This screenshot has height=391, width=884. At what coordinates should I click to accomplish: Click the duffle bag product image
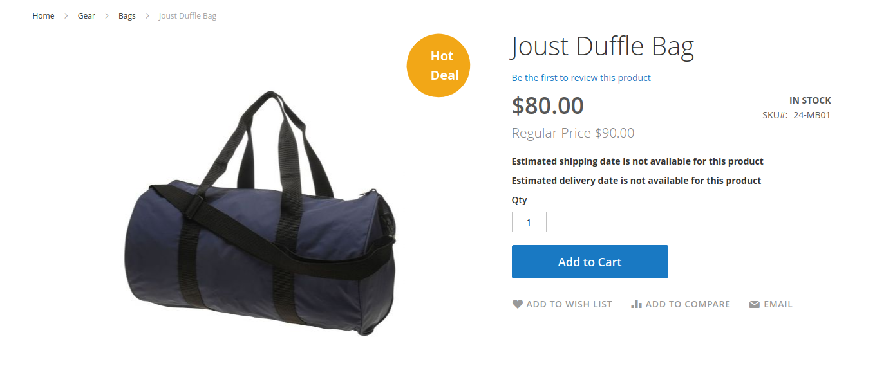261,219
